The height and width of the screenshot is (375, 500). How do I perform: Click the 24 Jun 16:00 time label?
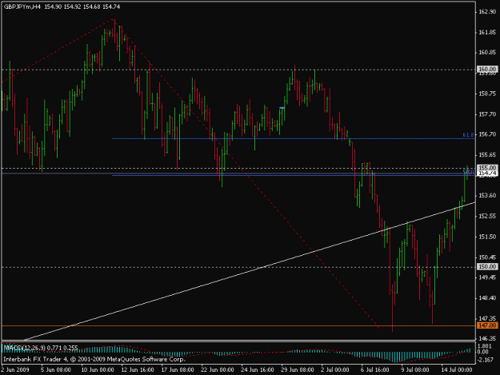pos(258,369)
